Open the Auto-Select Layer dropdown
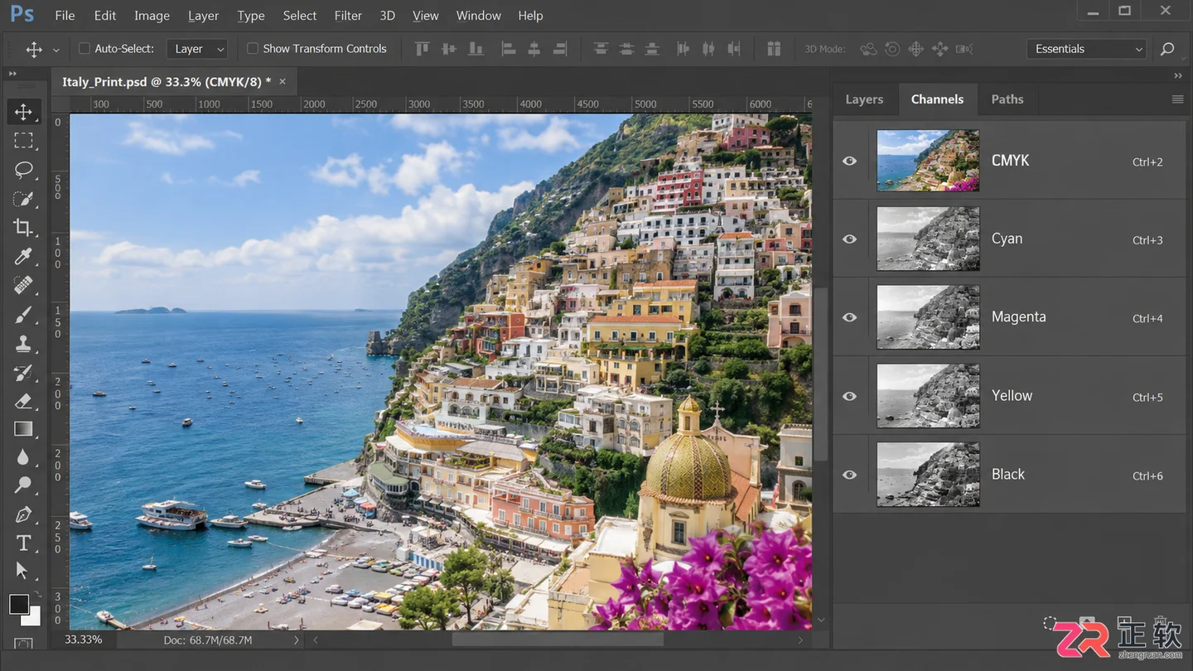 point(196,49)
